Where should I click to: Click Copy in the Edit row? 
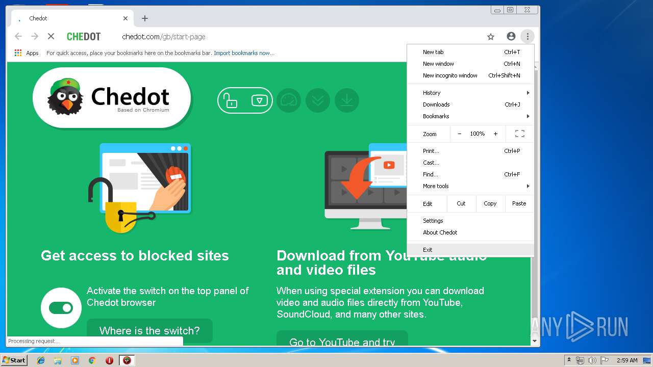490,203
